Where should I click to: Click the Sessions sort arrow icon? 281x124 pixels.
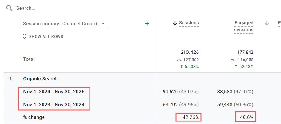pyautogui.click(x=175, y=23)
